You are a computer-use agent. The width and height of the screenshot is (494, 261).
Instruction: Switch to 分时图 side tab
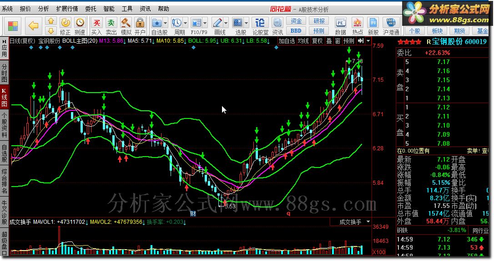(x=4, y=73)
